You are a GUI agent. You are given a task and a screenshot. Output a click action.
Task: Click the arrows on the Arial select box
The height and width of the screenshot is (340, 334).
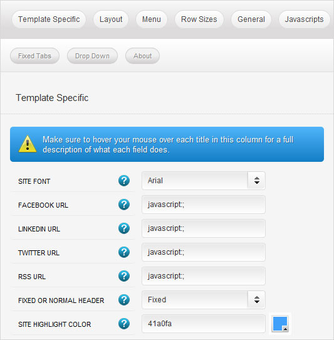257,181
